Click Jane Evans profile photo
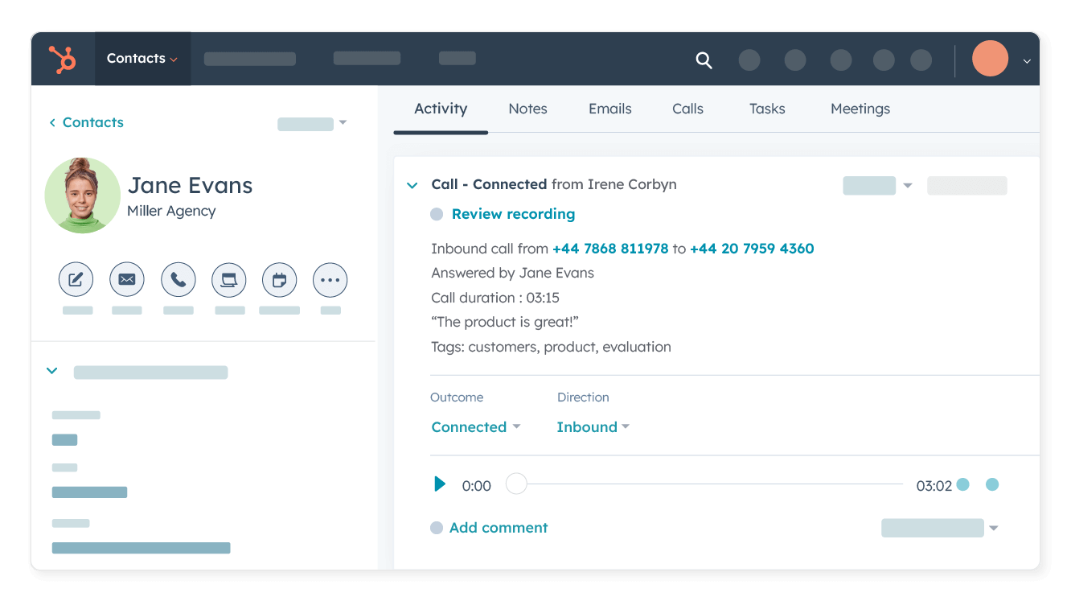 83,196
